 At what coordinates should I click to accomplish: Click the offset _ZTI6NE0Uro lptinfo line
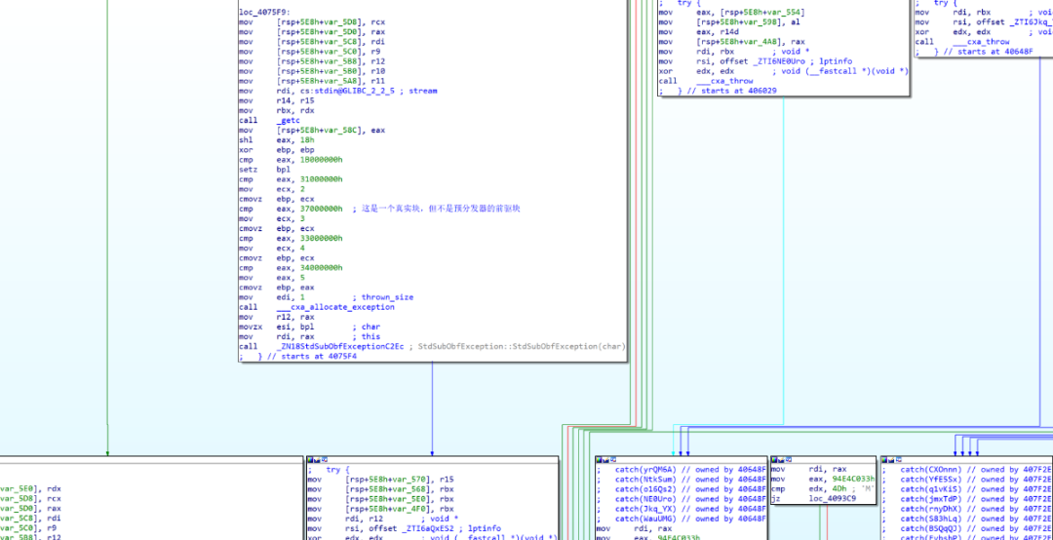[x=756, y=61]
